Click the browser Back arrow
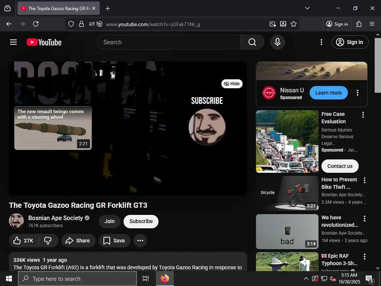The height and width of the screenshot is (286, 381). tap(9, 24)
